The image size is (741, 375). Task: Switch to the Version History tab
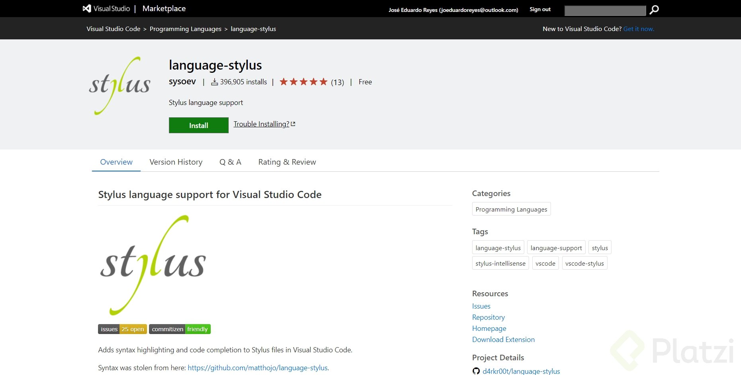pos(176,162)
